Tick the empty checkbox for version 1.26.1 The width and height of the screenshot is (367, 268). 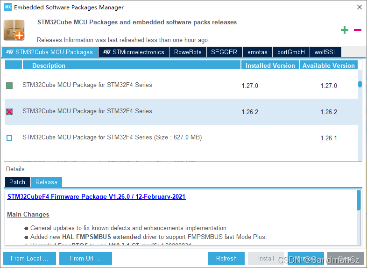pos(9,138)
